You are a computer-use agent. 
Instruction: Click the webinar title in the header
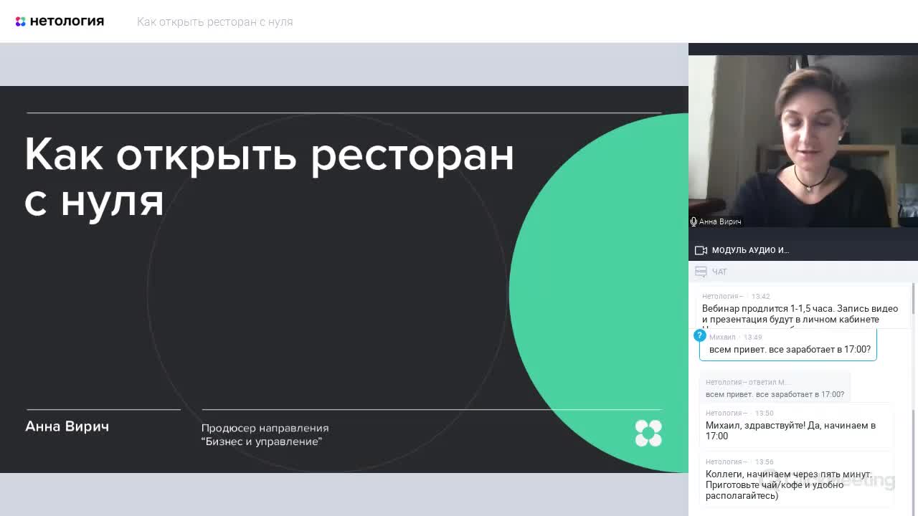point(215,22)
